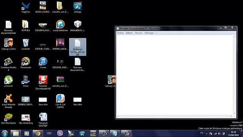Select the Powersuite desktop shortcut
This screenshot has height=137, width=243.
26,63
